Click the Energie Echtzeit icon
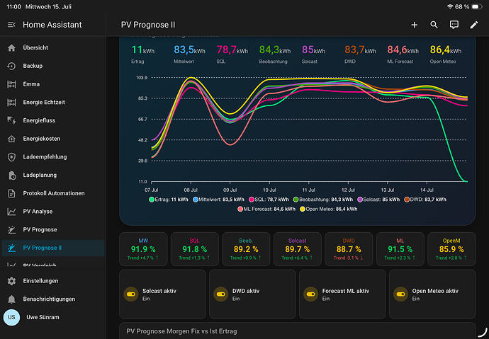489x339 pixels. click(x=11, y=103)
